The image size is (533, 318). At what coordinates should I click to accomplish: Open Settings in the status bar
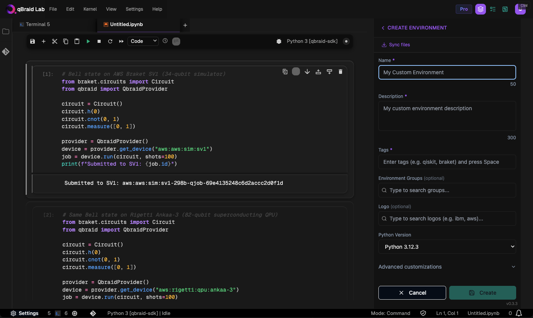click(x=24, y=313)
